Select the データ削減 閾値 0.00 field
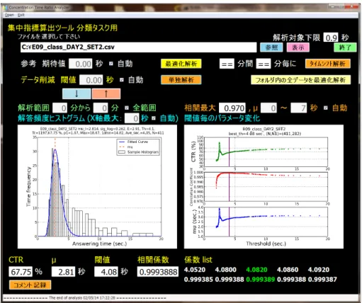 [91, 80]
